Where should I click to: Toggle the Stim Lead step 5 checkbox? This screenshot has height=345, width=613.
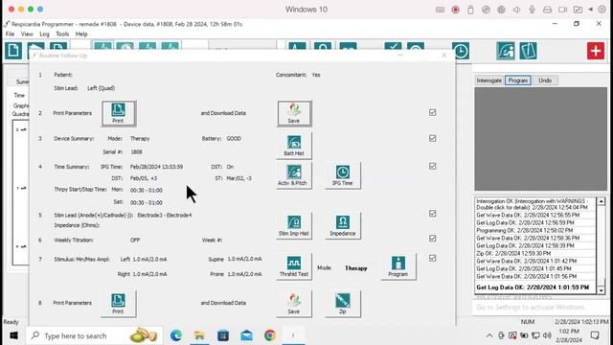point(432,214)
